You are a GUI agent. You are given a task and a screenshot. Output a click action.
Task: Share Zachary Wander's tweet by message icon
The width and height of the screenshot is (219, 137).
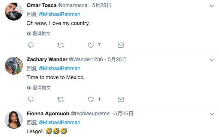tap(121, 99)
